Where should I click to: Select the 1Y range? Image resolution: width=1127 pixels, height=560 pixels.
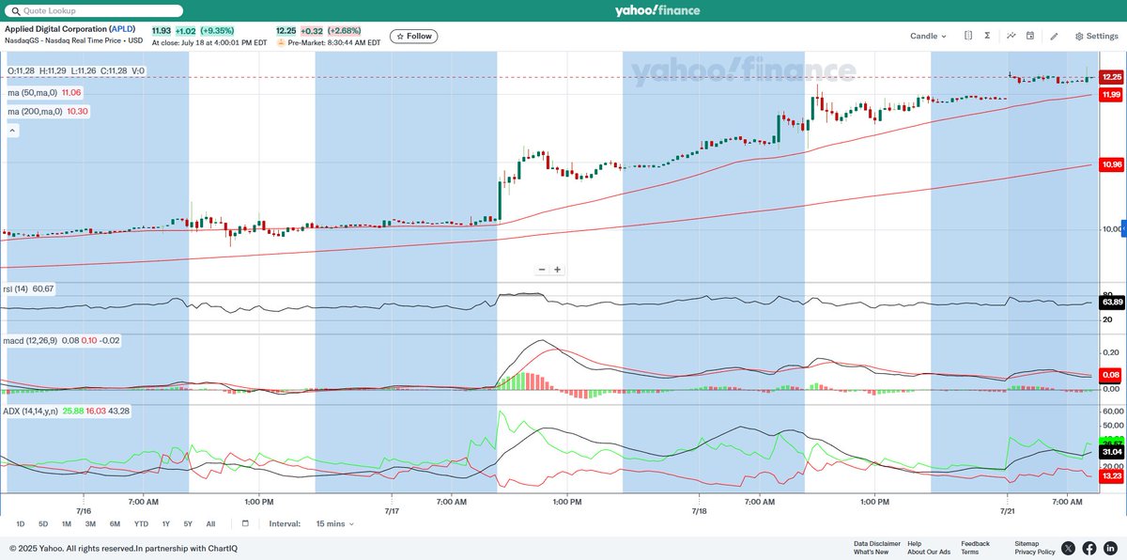[x=166, y=523]
